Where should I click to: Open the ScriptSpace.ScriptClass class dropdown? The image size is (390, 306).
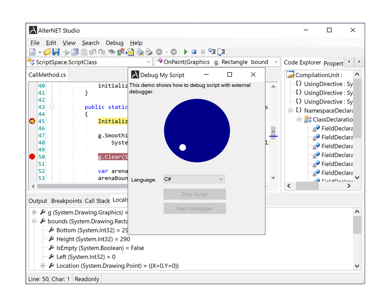click(148, 62)
